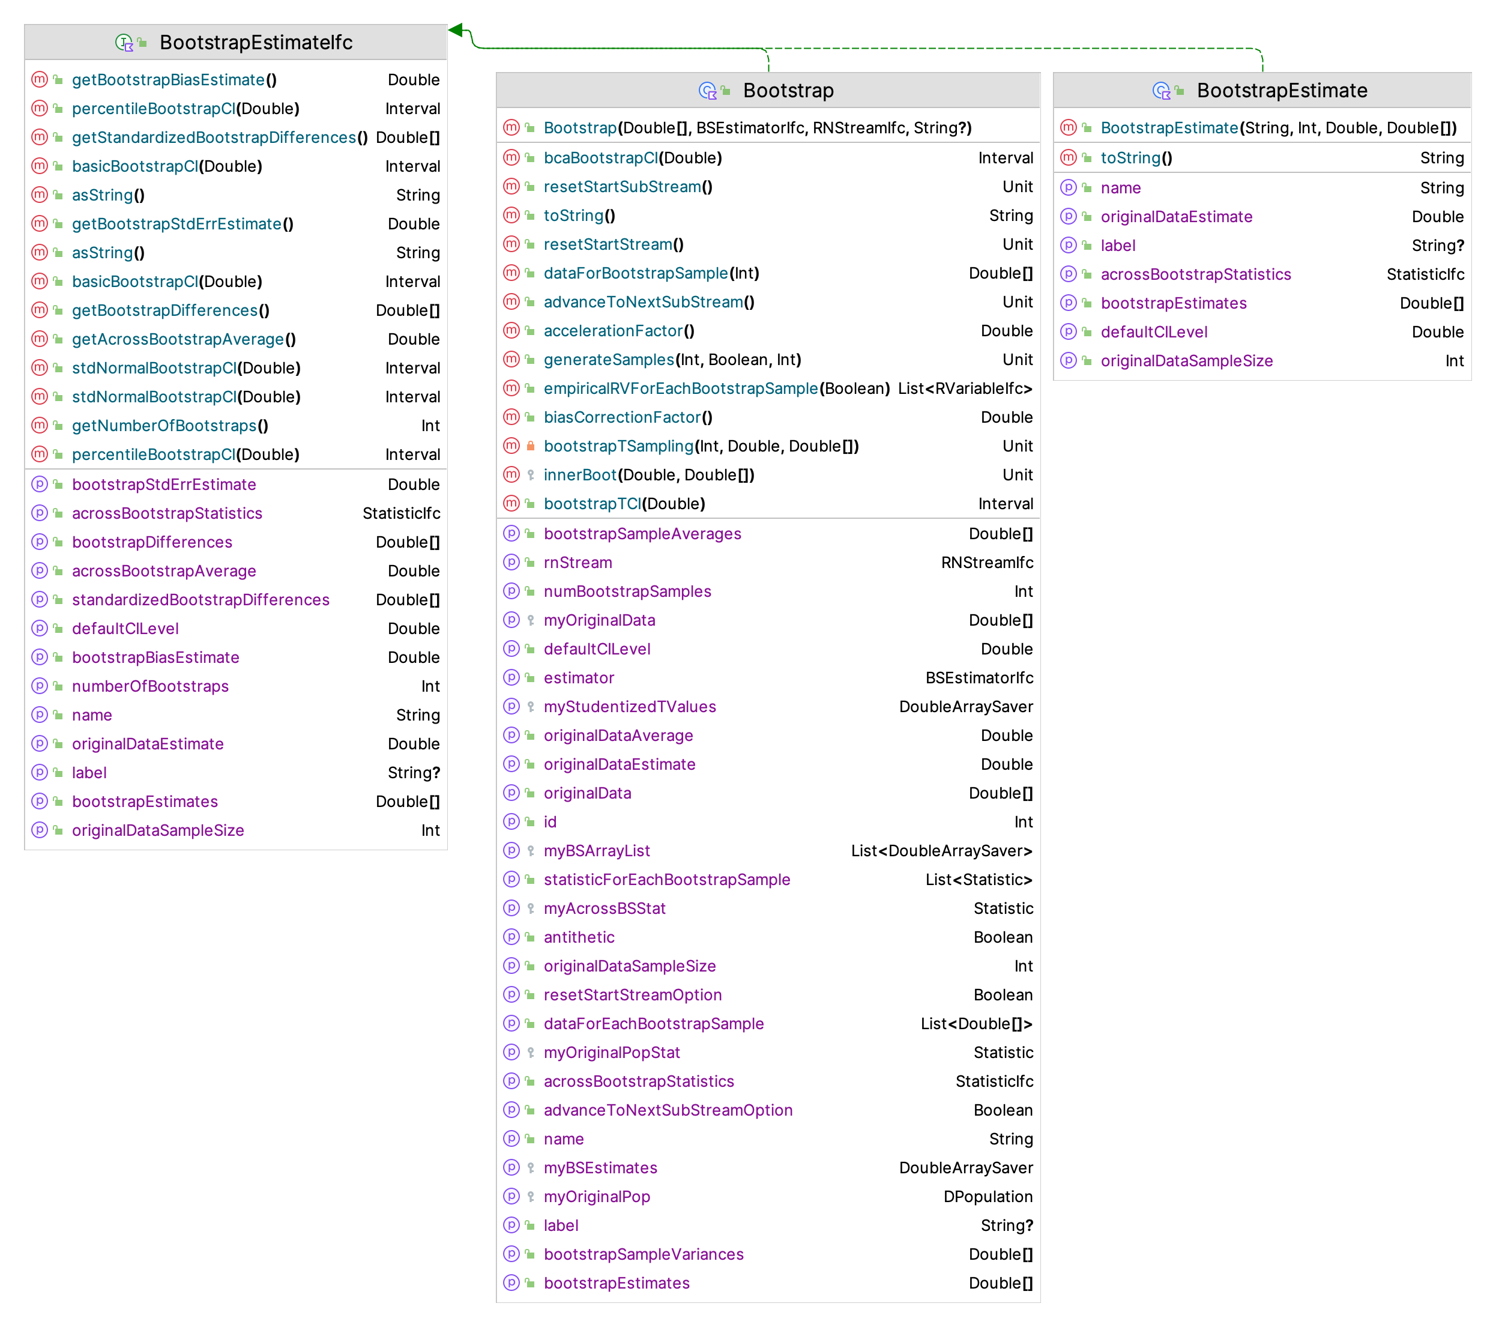Click property icon beside bootstrapSampleVariances

511,1254
